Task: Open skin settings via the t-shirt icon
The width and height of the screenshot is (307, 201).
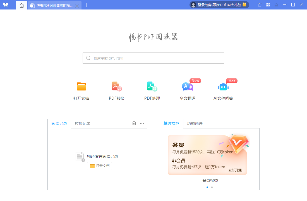Action: [259, 5]
